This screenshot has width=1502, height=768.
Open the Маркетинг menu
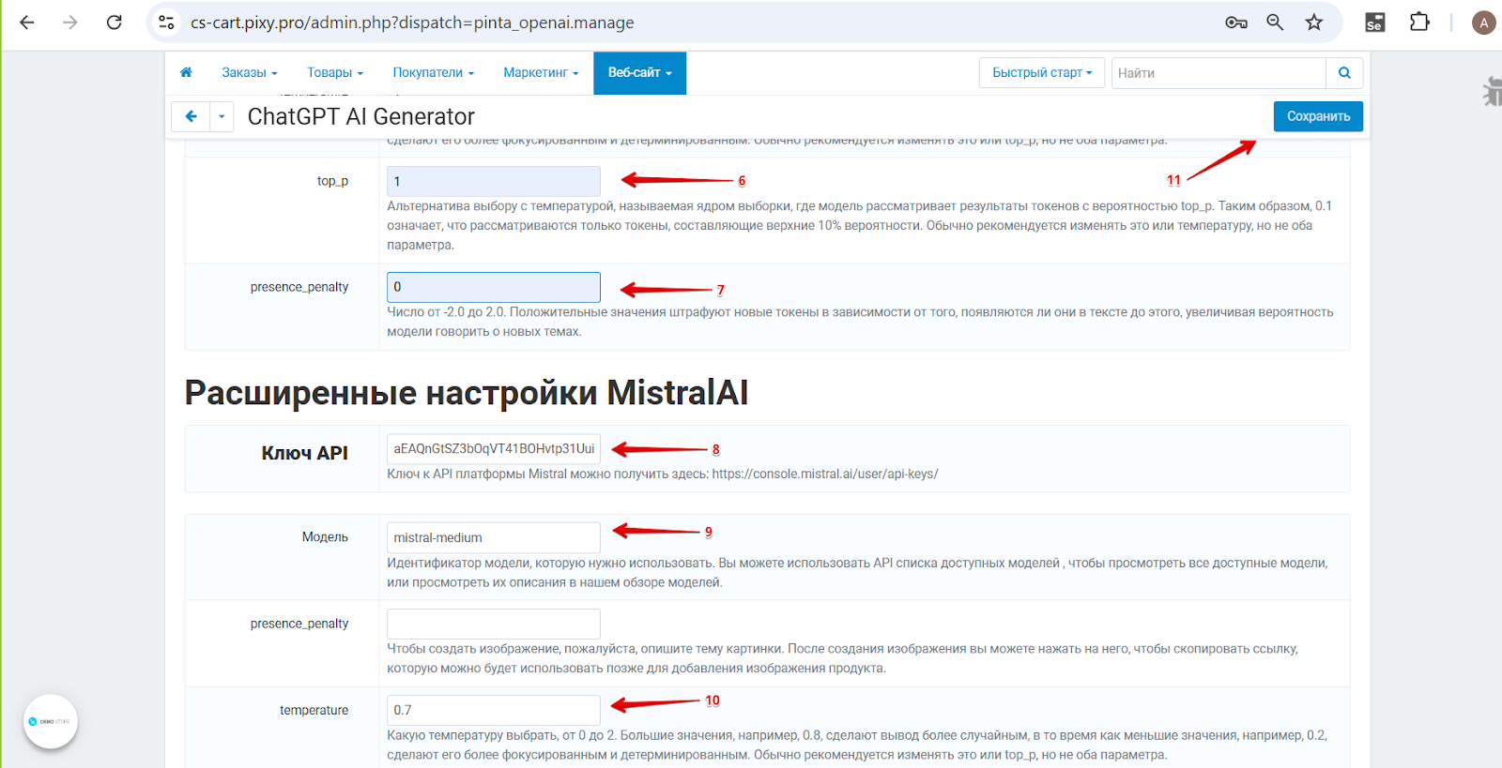pyautogui.click(x=541, y=73)
